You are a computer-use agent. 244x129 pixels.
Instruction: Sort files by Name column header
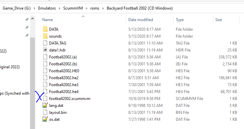47,20
